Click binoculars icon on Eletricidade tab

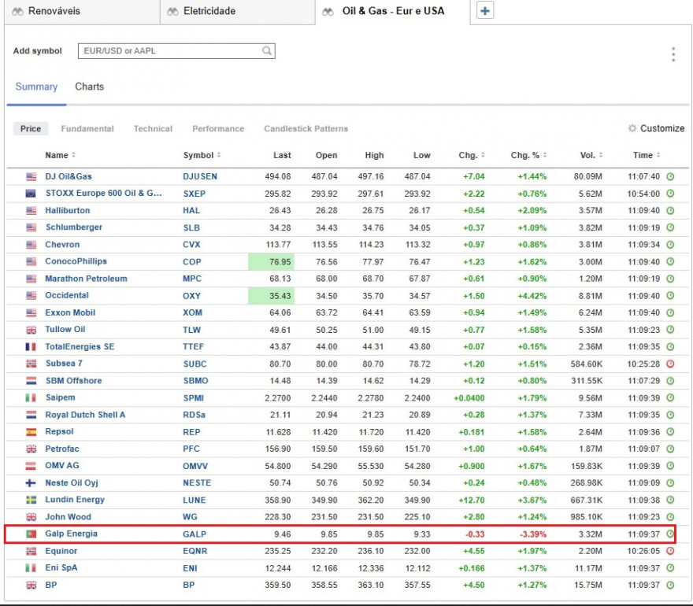[x=172, y=12]
